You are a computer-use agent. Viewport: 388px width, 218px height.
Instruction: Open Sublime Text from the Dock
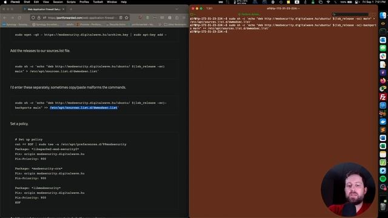point(383,130)
